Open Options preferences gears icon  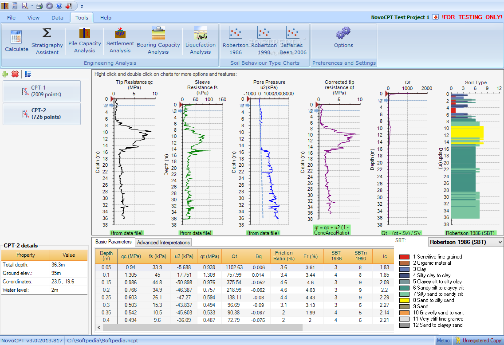coord(343,33)
